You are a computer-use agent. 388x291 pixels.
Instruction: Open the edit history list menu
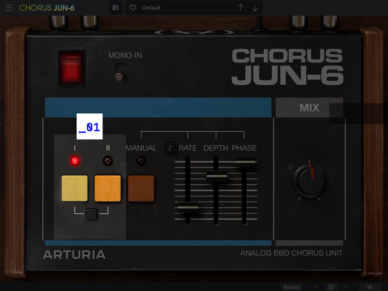[331, 287]
